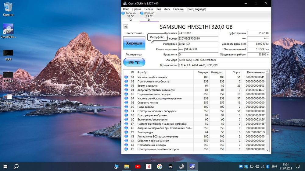This screenshot has height=171, width=305.
Task: Open the Сервис menu
Action: click(x=149, y=9)
